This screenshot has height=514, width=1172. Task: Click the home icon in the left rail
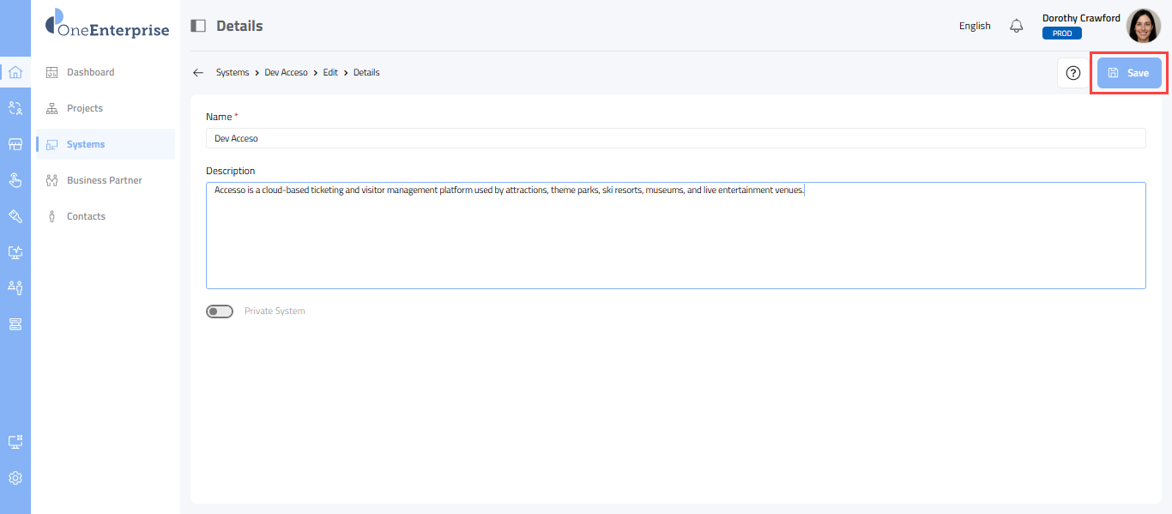[15, 72]
